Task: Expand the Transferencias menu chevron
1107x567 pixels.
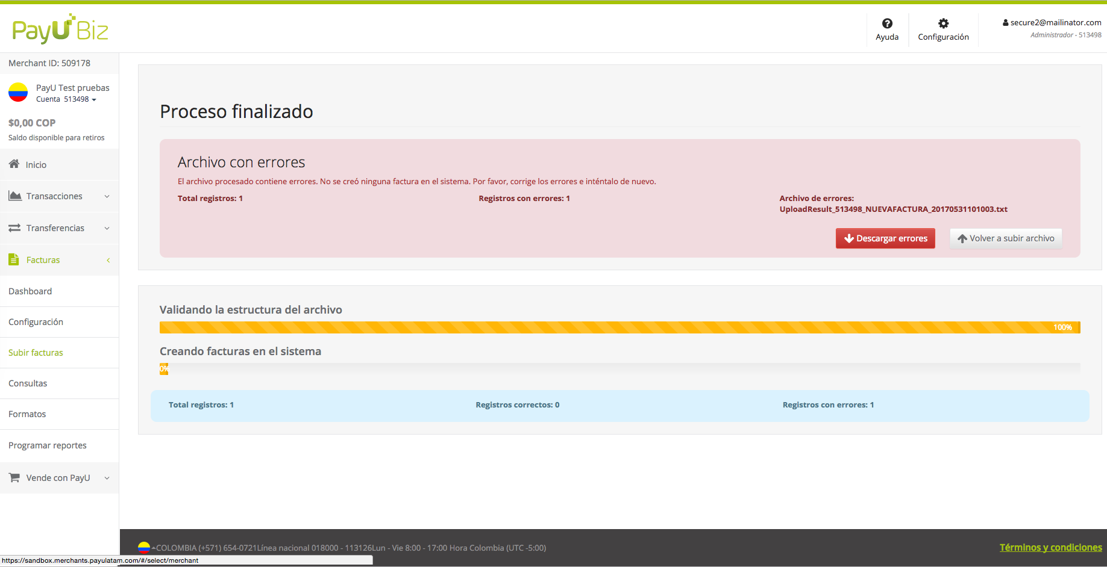Action: click(107, 228)
